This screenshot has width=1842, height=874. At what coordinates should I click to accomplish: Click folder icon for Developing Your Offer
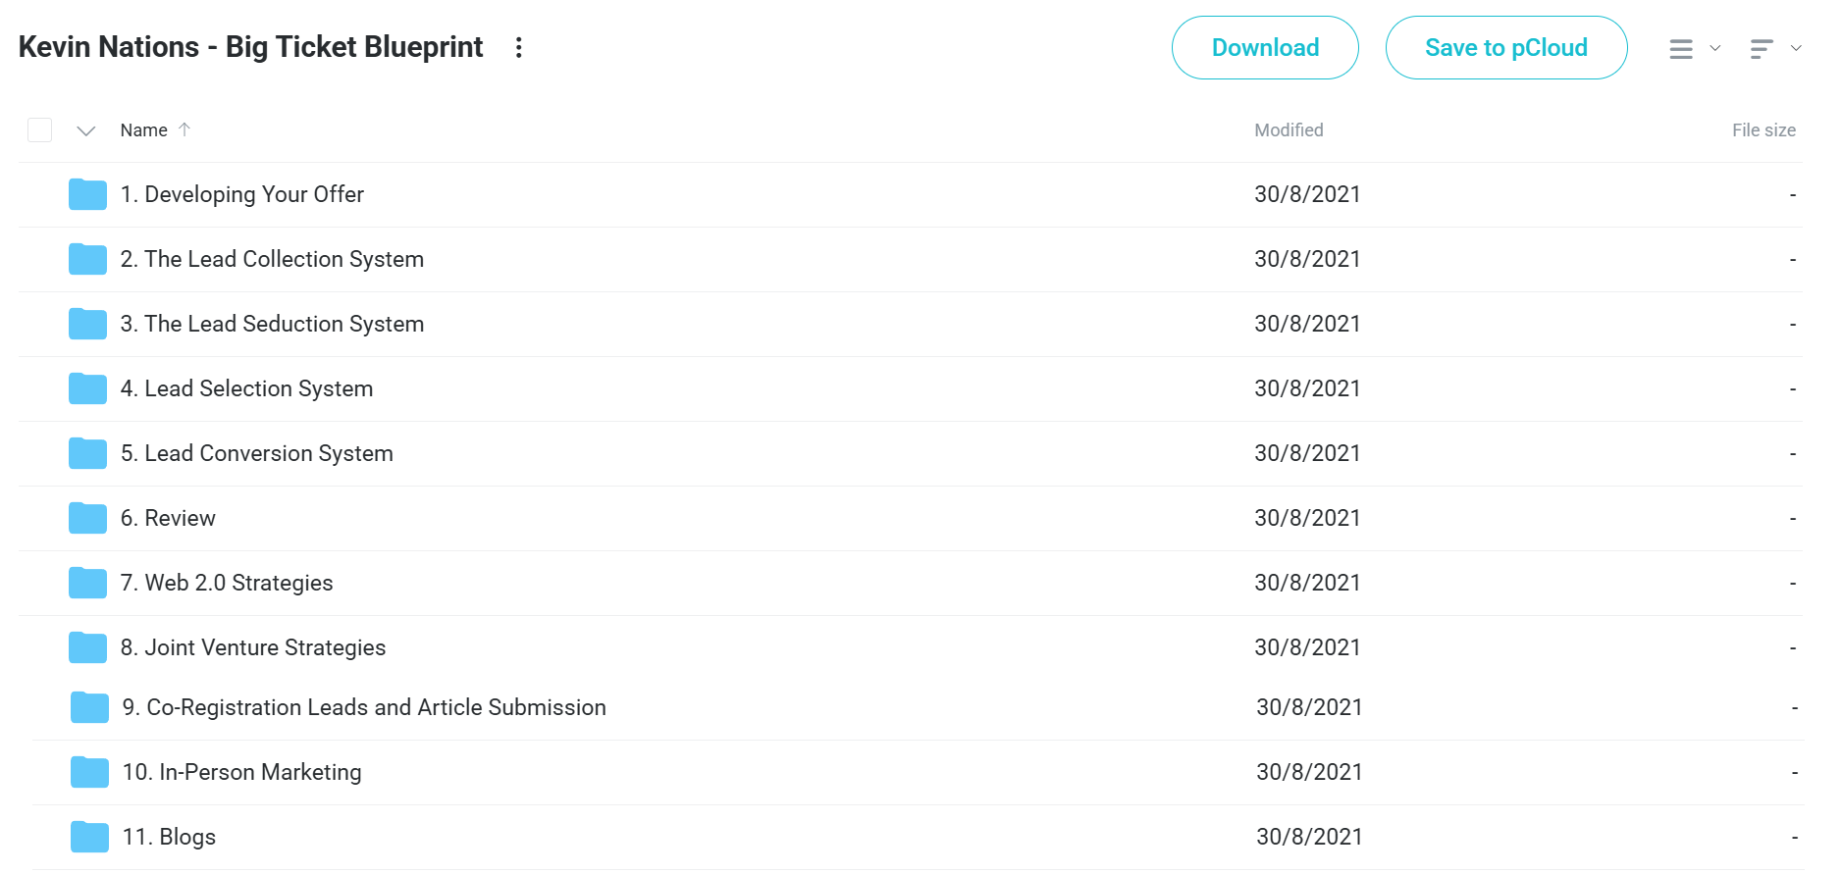pos(88,194)
